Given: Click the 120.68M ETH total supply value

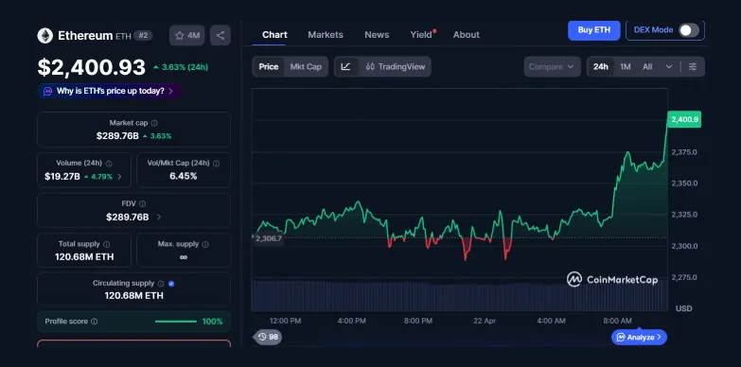Looking at the screenshot, I should (84, 257).
